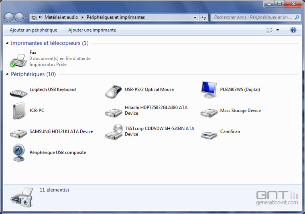Click Ajouter une imprimante
This screenshot has width=305, height=214.
92,30
